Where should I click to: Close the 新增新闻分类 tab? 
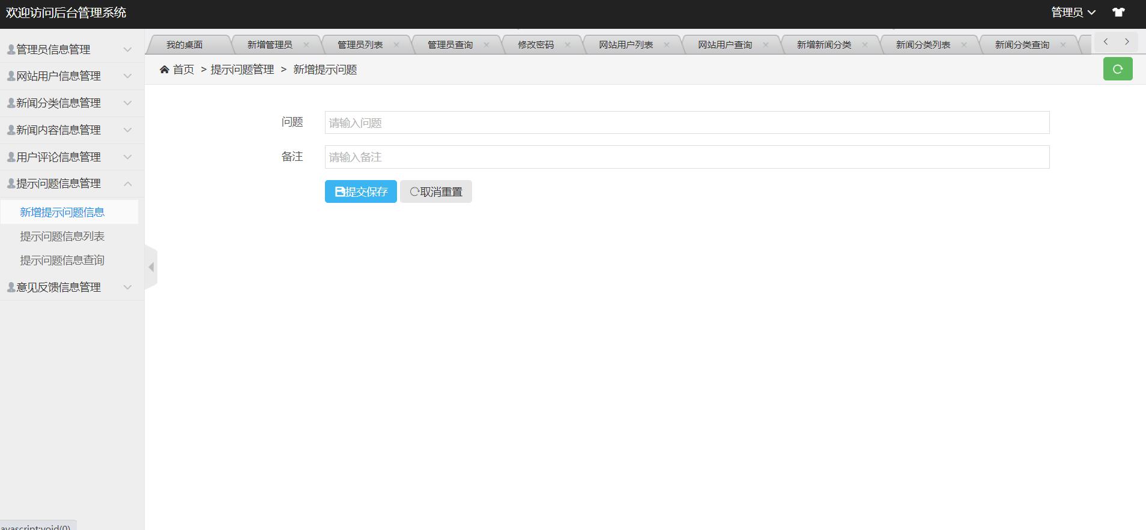click(865, 44)
